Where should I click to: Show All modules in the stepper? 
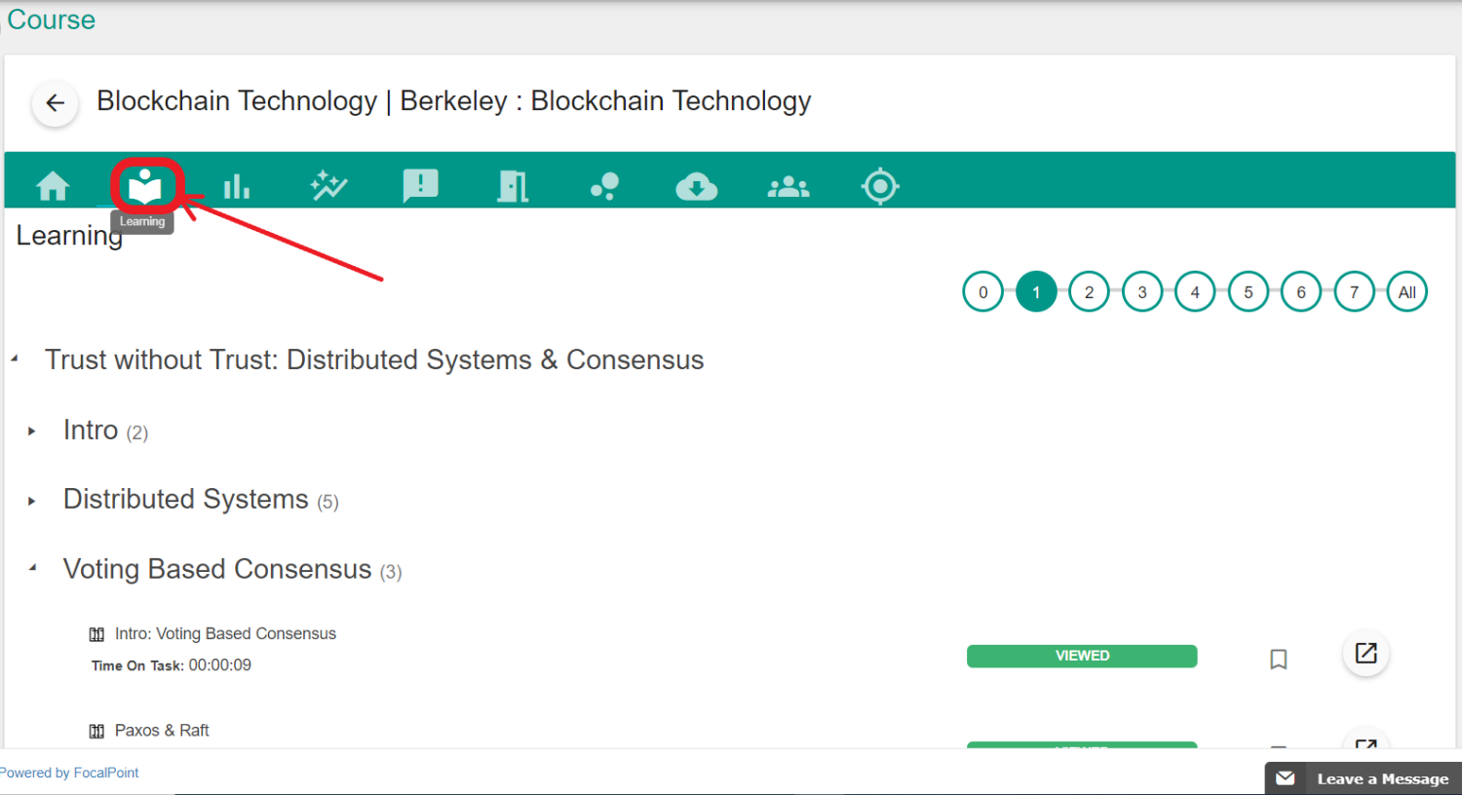[1406, 292]
